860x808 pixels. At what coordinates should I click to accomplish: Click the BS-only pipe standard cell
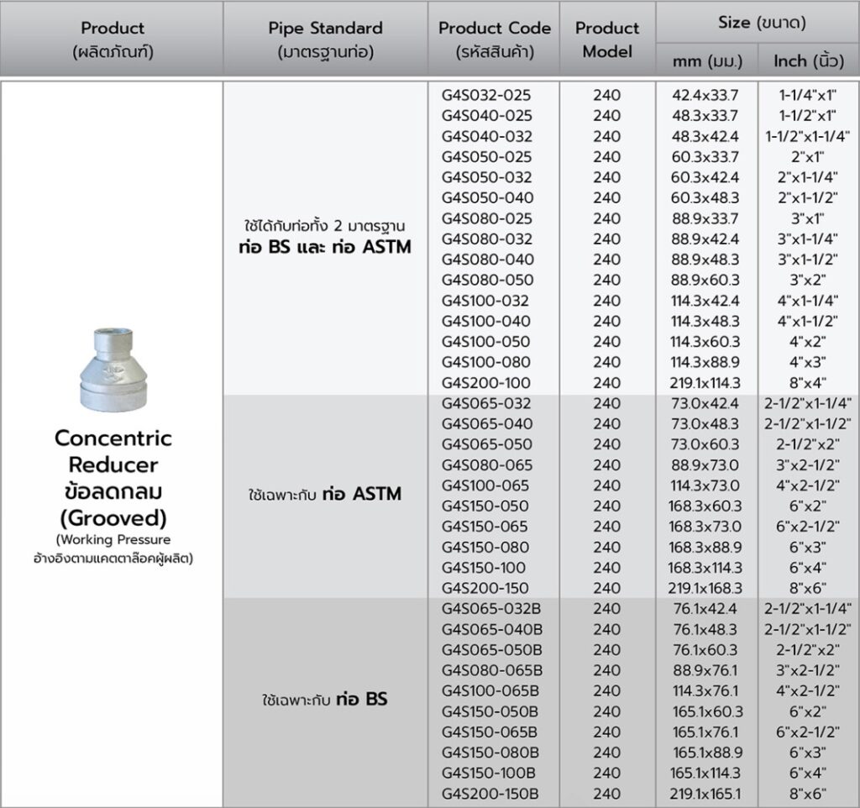tap(323, 699)
